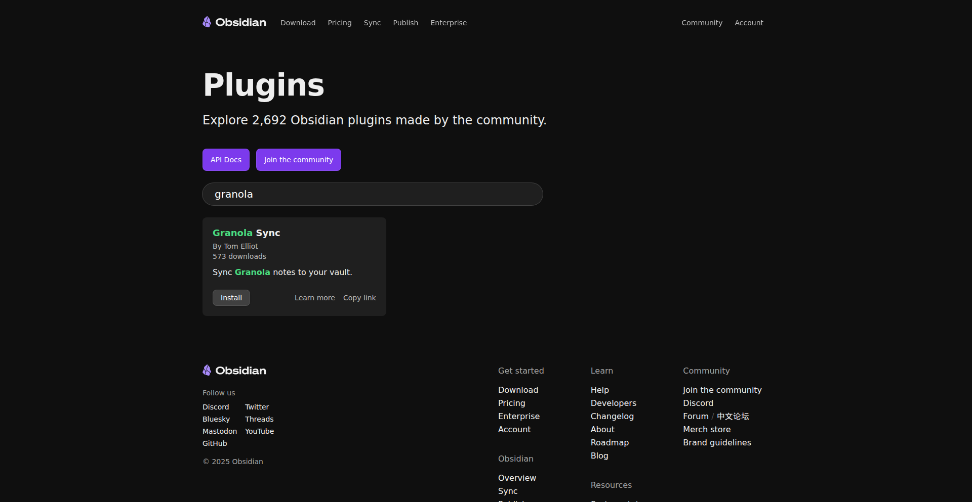
Task: Open Overview under Obsidian footer section
Action: tap(517, 478)
